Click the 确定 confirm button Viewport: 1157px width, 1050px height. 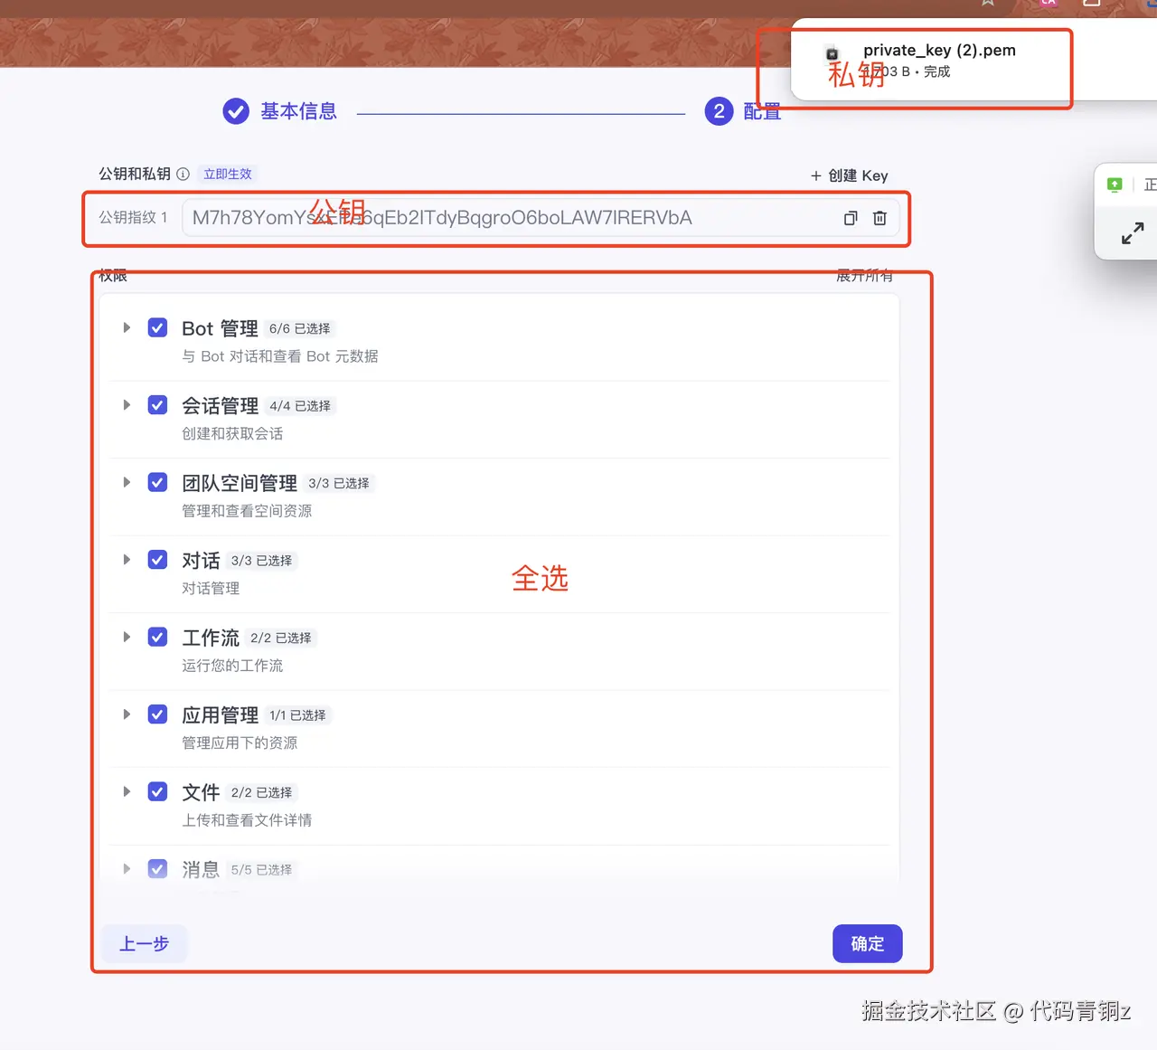point(868,943)
